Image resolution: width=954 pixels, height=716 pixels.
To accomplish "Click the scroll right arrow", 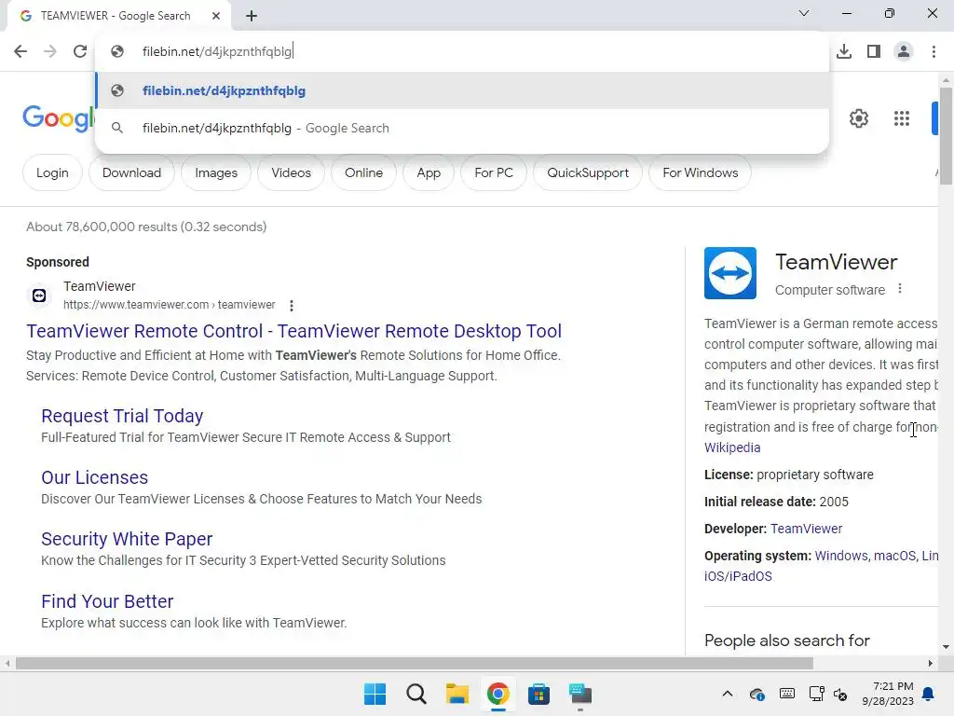I will (x=931, y=663).
